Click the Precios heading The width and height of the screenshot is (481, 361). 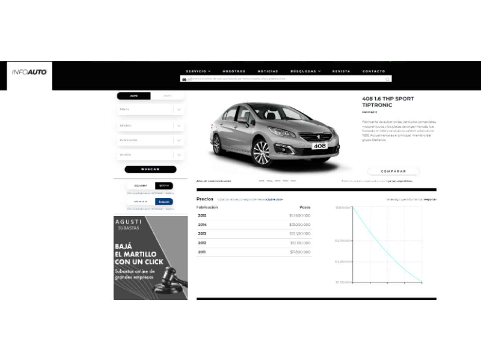point(205,199)
